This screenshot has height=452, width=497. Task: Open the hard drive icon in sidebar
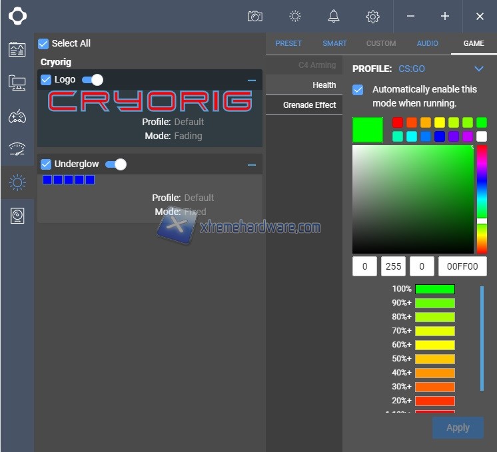click(x=17, y=216)
